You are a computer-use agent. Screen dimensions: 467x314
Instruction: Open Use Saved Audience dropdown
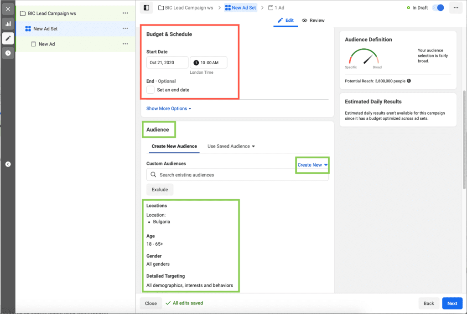pyautogui.click(x=231, y=147)
